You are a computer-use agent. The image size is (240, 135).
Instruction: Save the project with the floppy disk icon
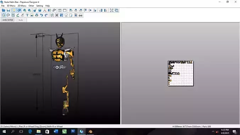point(8,10)
